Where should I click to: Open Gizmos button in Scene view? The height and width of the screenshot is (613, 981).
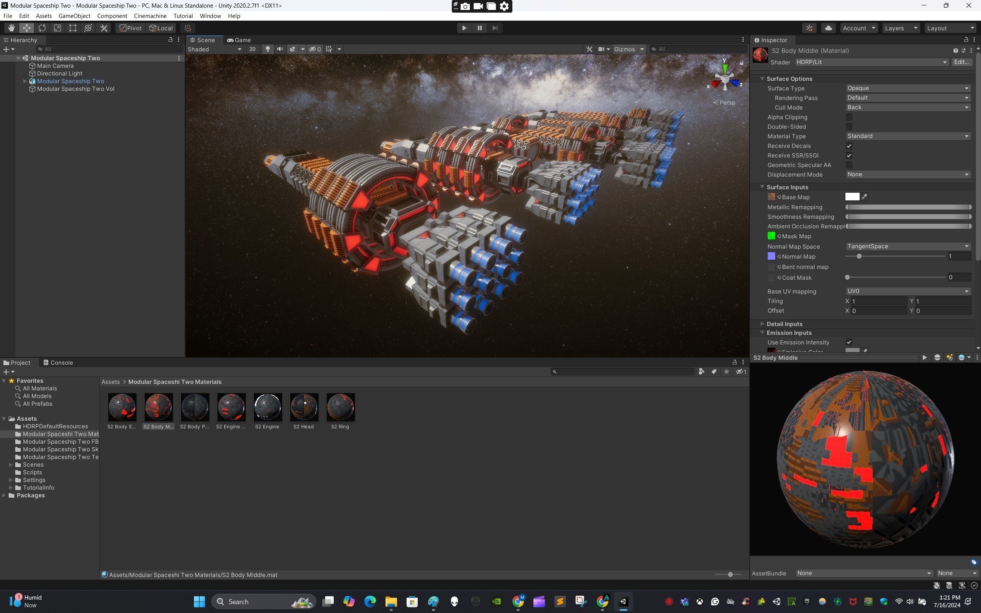[x=624, y=49]
